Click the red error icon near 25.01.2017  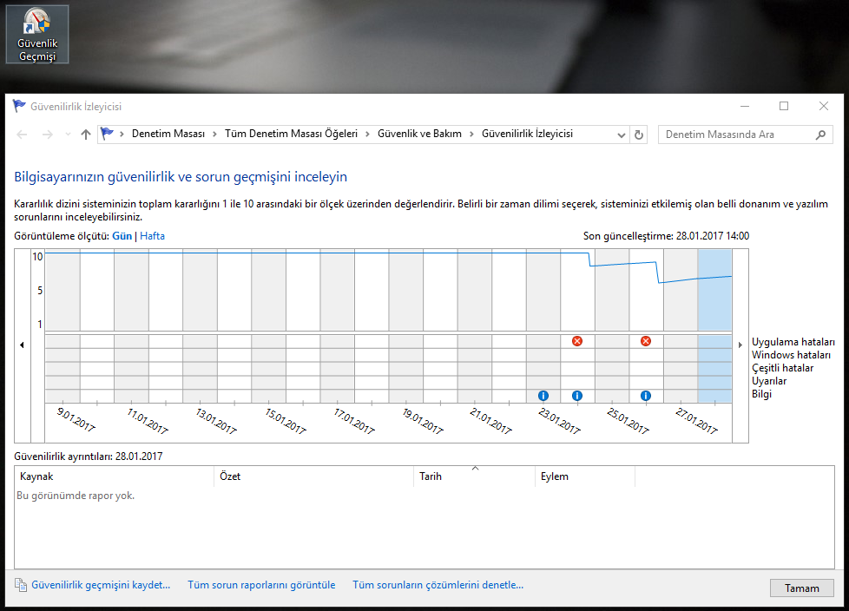[645, 341]
